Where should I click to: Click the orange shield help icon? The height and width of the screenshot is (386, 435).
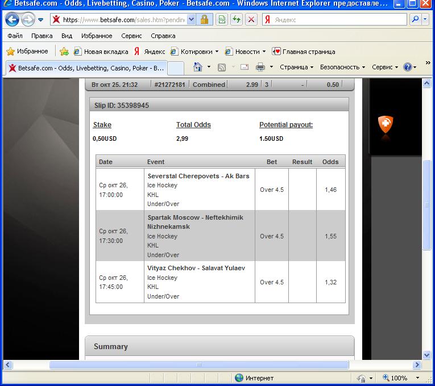(386, 124)
